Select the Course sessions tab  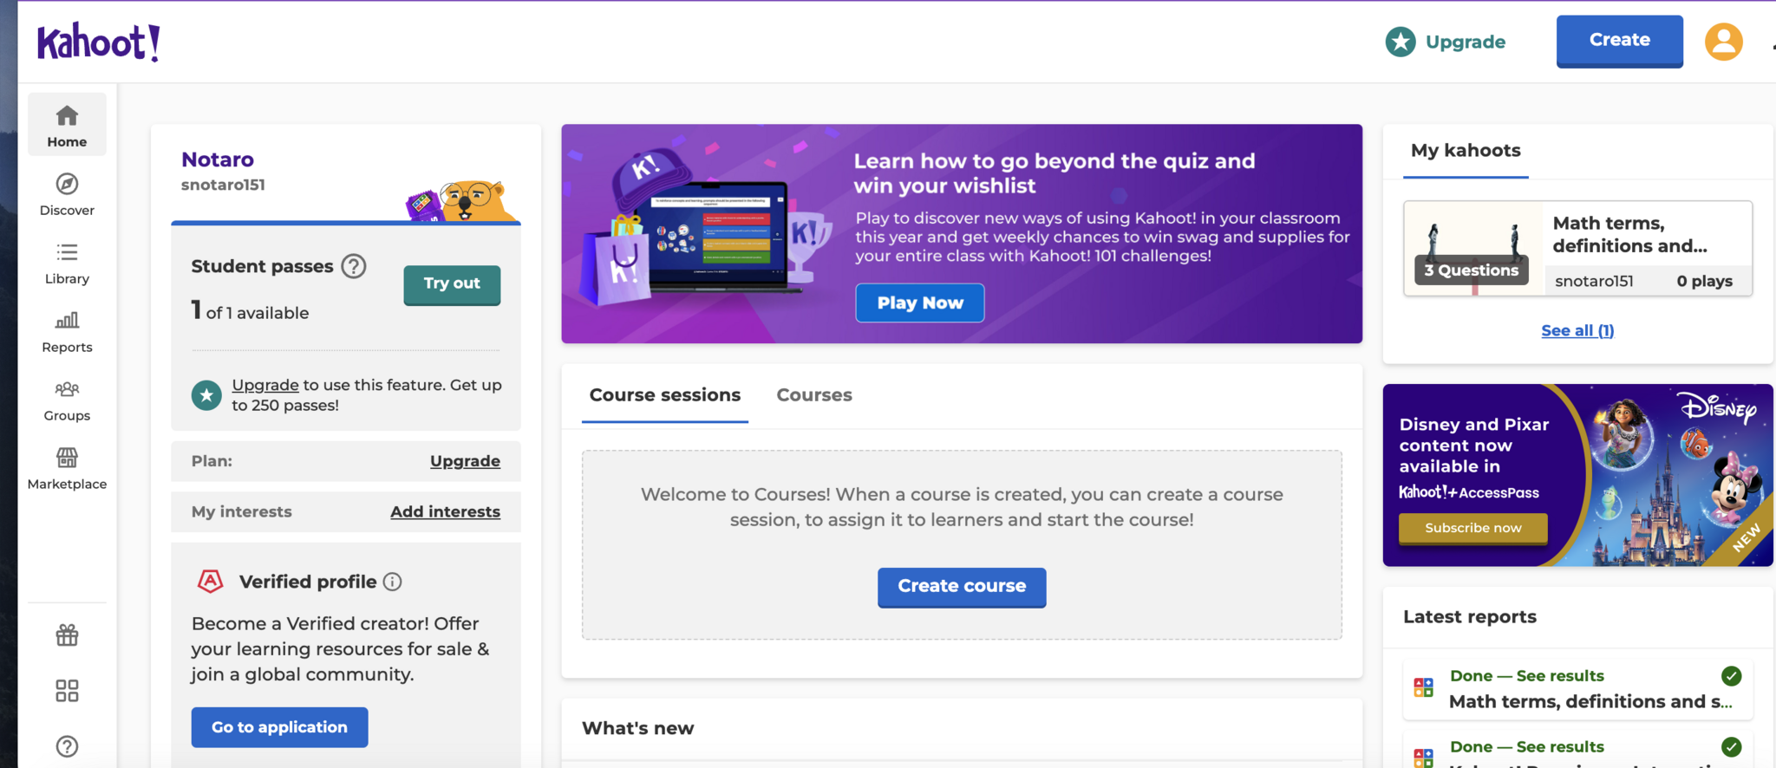(664, 395)
